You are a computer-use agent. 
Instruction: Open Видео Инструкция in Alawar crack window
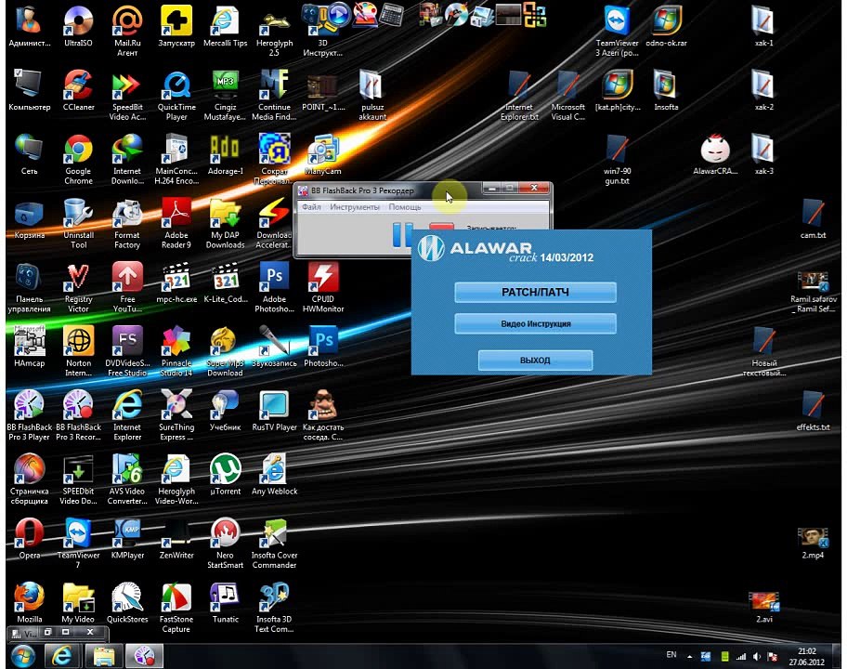pyautogui.click(x=535, y=323)
